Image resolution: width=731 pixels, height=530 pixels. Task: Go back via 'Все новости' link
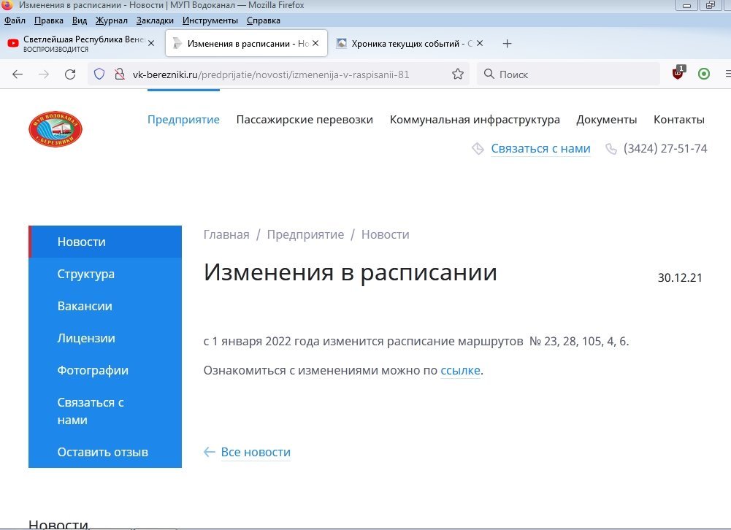[x=255, y=452]
